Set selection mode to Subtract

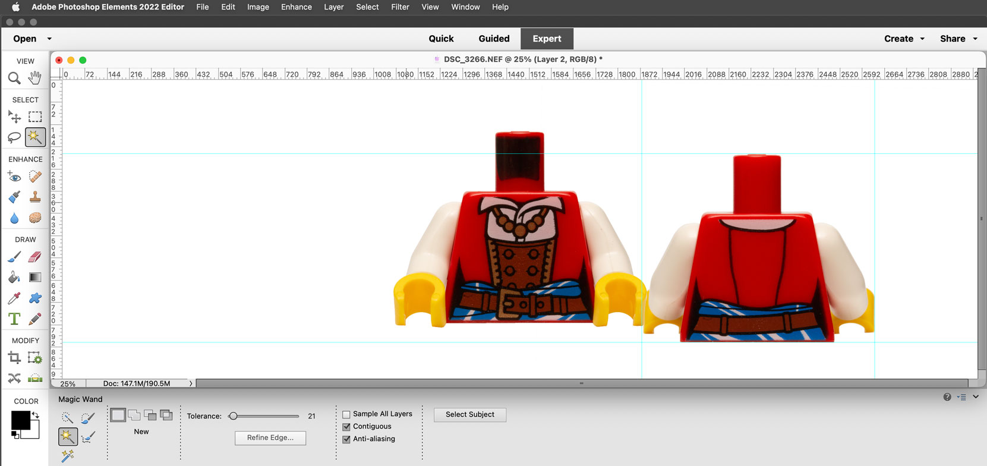tap(150, 415)
